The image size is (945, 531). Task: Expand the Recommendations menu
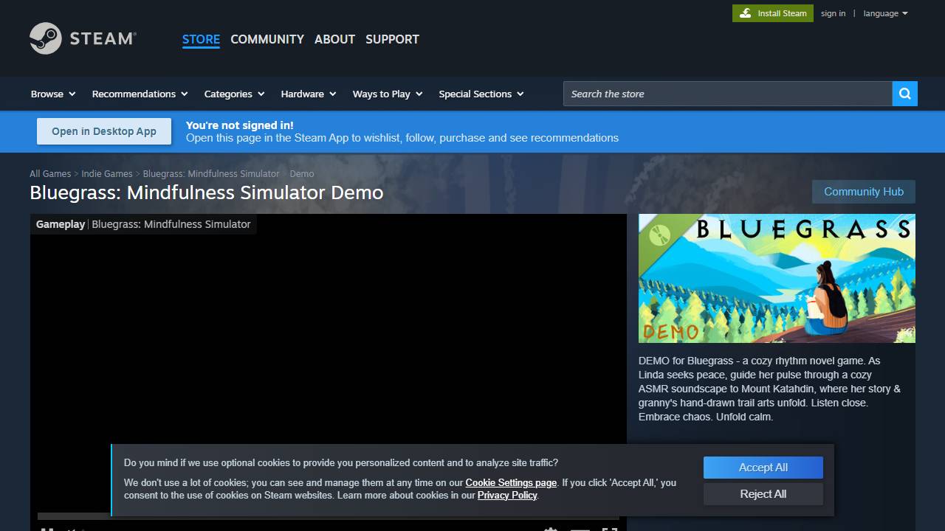(140, 94)
